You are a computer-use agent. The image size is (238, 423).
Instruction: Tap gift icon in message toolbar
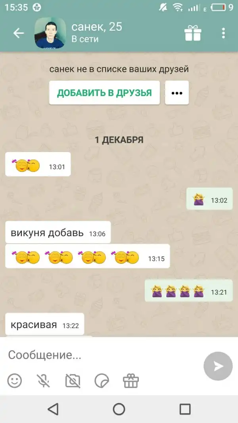[x=131, y=381]
